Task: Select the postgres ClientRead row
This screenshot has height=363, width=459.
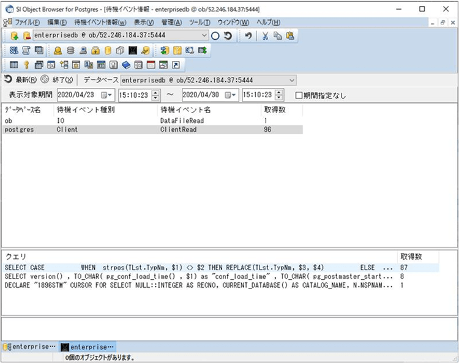Action: [153, 130]
